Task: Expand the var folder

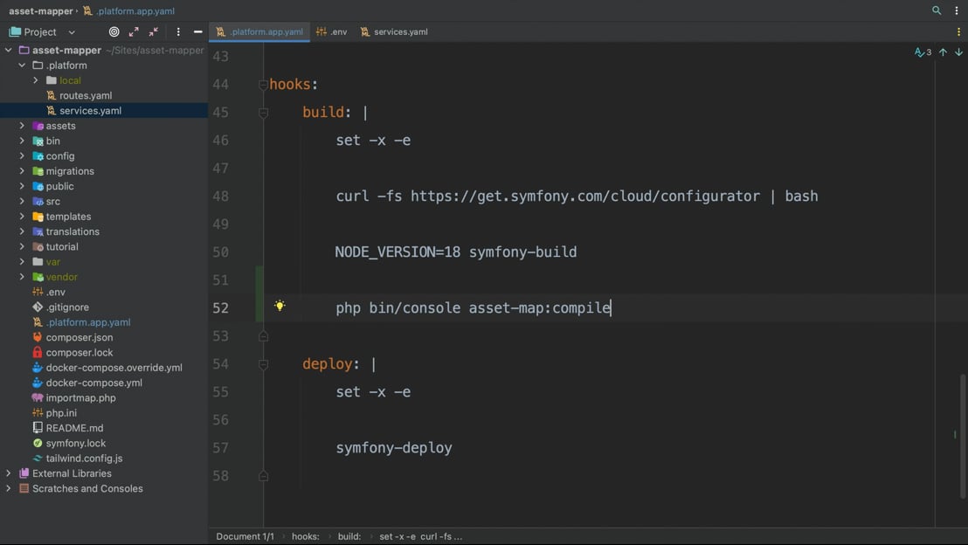Action: 22,262
